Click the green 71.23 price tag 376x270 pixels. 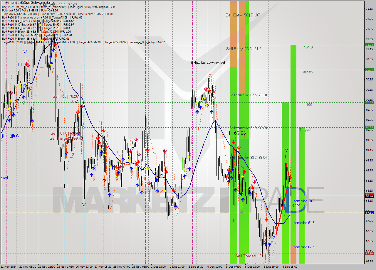[369, 45]
